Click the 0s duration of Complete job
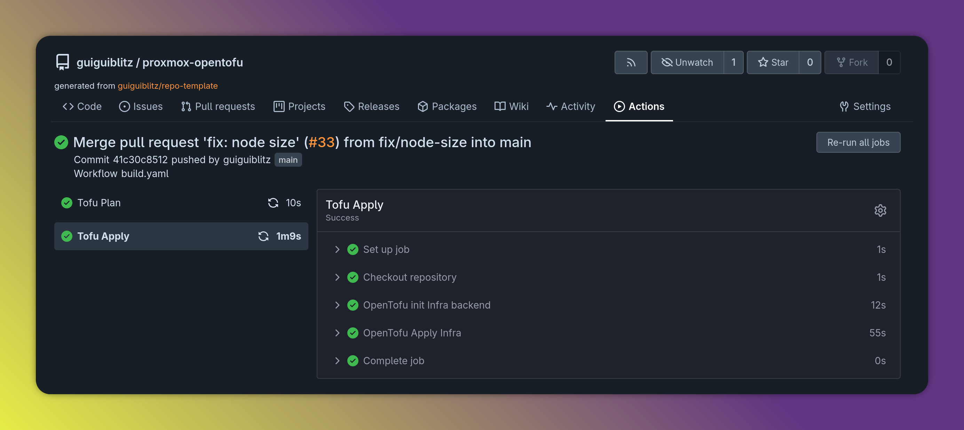 [880, 361]
